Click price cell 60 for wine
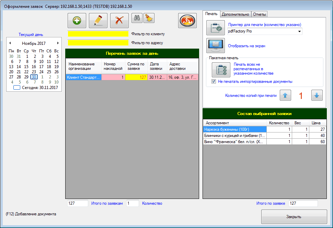 [x=318, y=142]
